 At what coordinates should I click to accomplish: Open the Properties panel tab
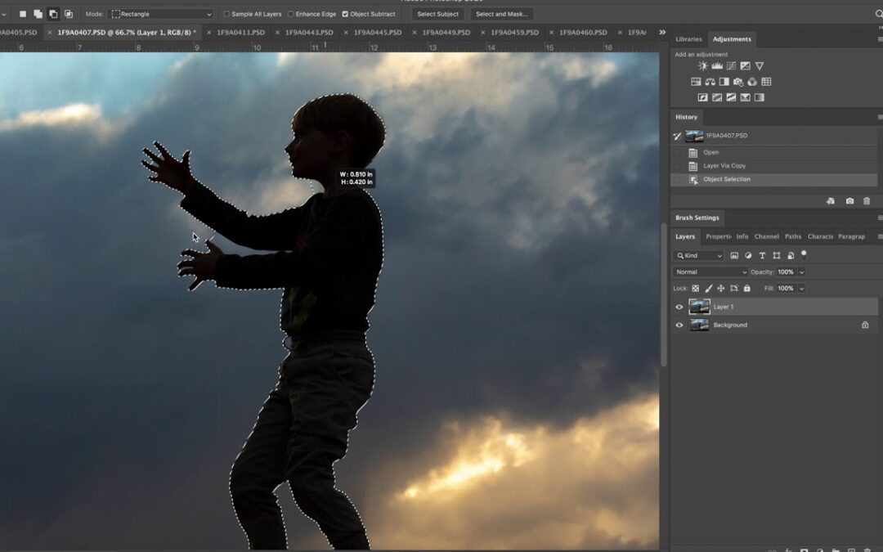[718, 236]
